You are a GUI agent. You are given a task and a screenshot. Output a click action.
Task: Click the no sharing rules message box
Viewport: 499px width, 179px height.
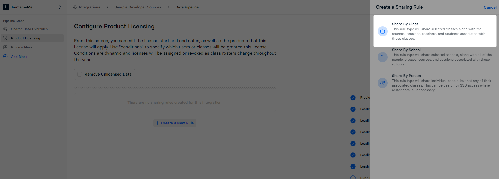[x=175, y=102]
